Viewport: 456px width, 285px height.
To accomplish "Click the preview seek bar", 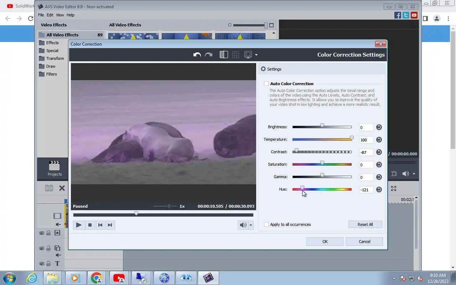I will [x=163, y=215].
